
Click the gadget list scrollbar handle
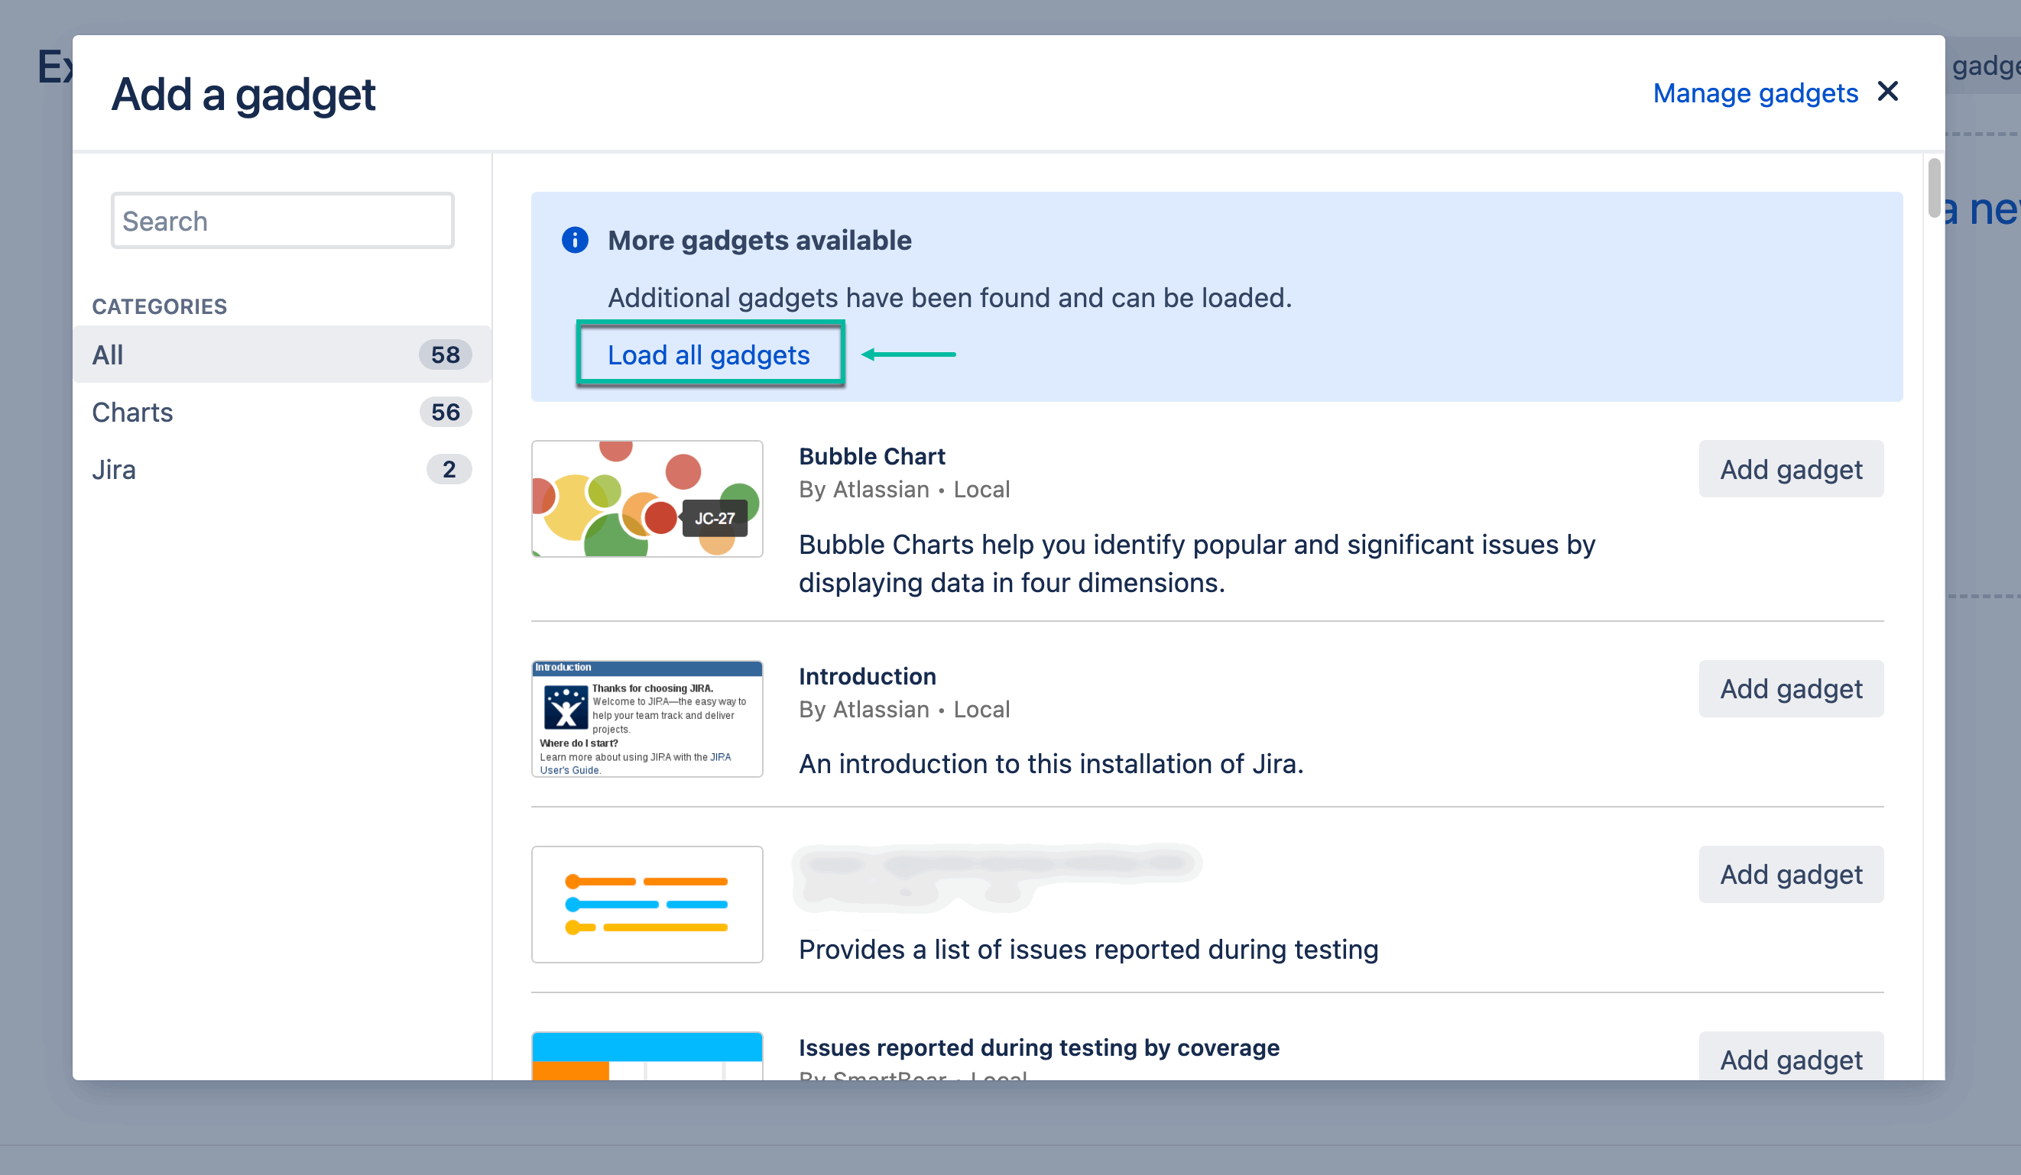point(1935,189)
